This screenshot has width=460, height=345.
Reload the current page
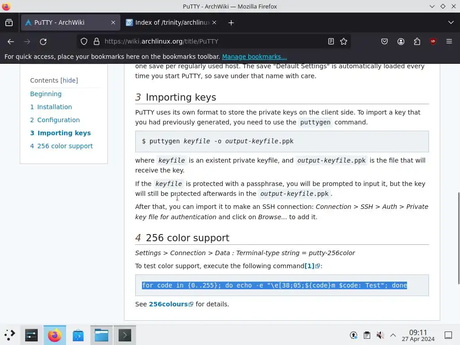pos(43,42)
